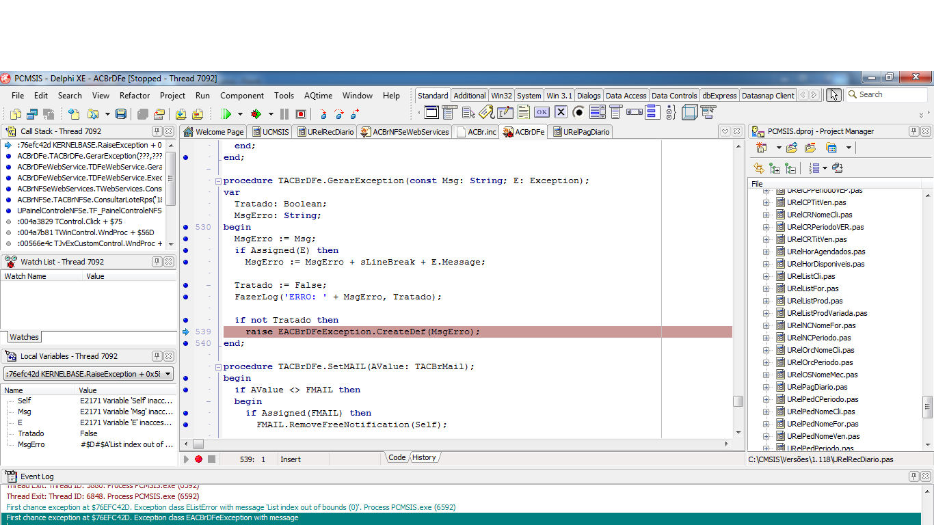This screenshot has width=934, height=525.
Task: Open the AQtime menu
Action: pos(319,96)
